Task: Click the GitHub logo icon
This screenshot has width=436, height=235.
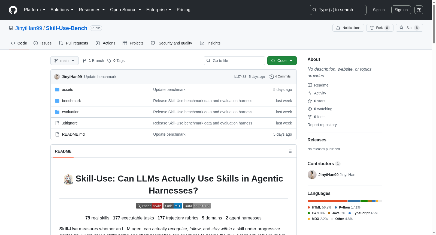Action: pos(13,10)
